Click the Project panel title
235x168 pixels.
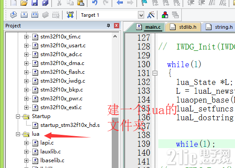click(13, 26)
